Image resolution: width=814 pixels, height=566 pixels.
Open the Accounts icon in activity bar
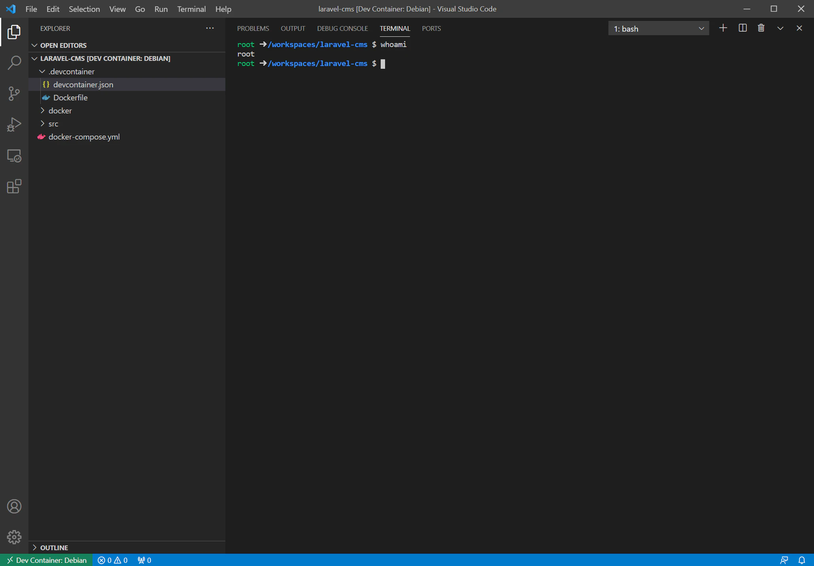pos(14,506)
